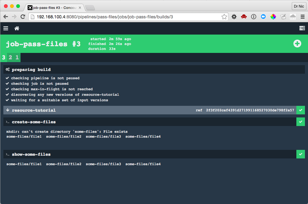The width and height of the screenshot is (308, 204).
Task: Go back in browser history
Action: 6,17
